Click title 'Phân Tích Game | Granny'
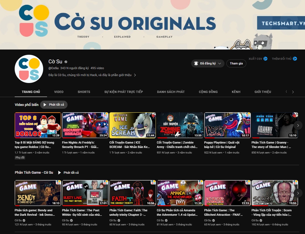 click(x=271, y=145)
